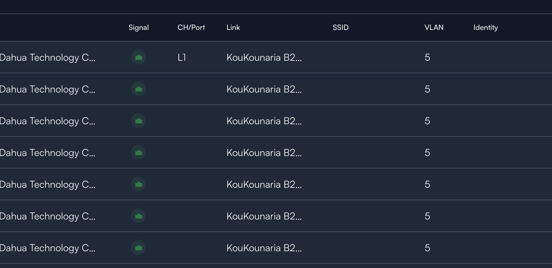Click the wired signal icon in the fourth row
The width and height of the screenshot is (552, 268).
click(138, 153)
